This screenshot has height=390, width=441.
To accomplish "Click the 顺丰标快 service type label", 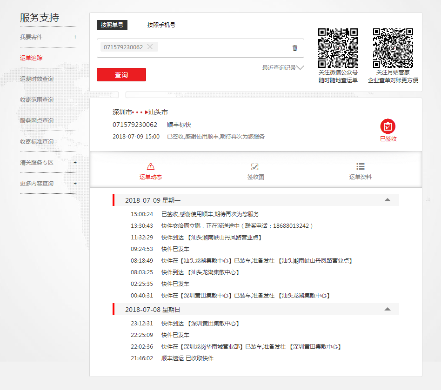I will coord(179,125).
